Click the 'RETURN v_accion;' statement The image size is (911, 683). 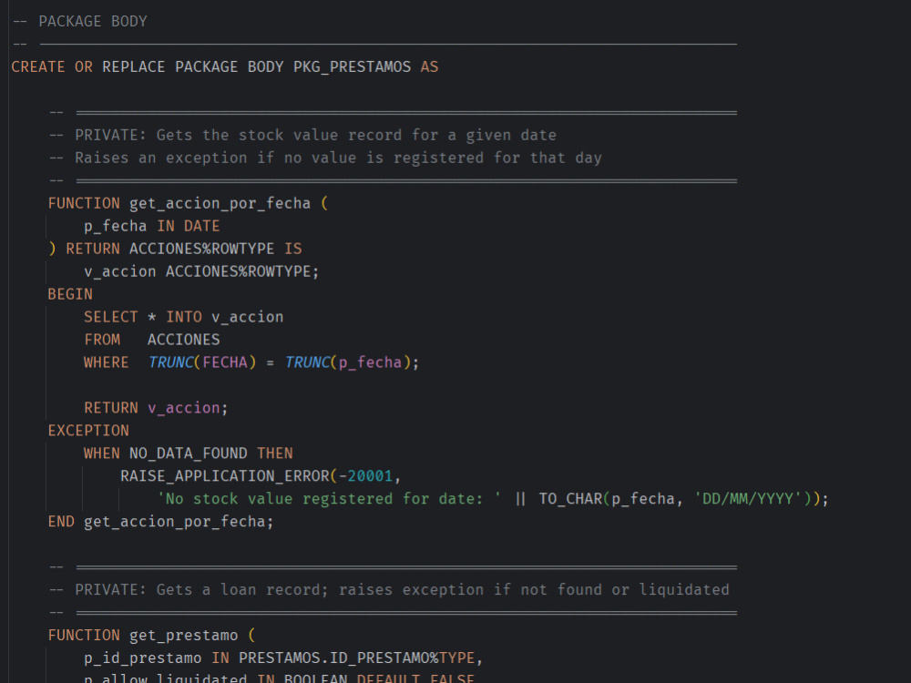coord(157,408)
